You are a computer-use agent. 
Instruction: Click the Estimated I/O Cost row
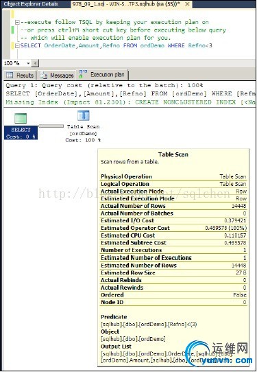[173, 220]
